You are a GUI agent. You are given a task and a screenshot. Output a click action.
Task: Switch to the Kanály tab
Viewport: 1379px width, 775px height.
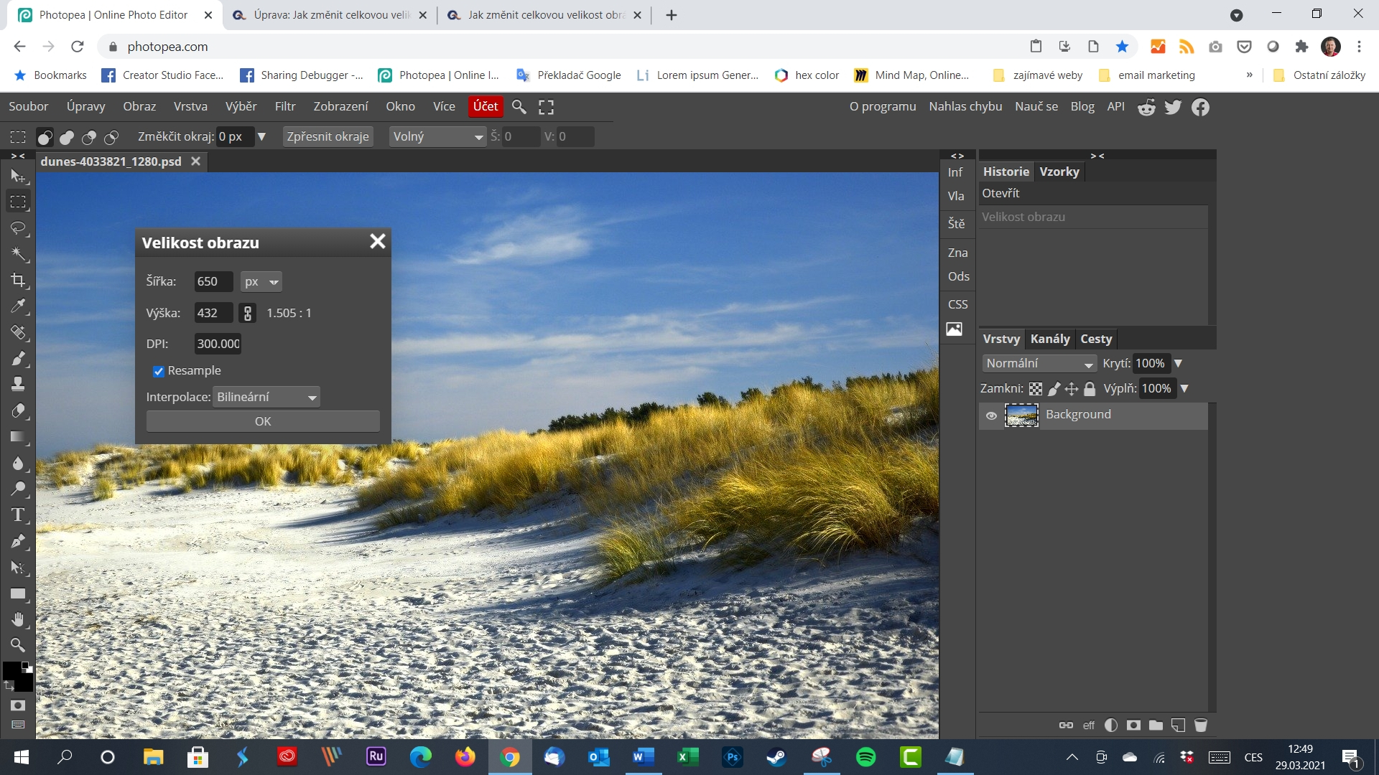click(x=1050, y=339)
